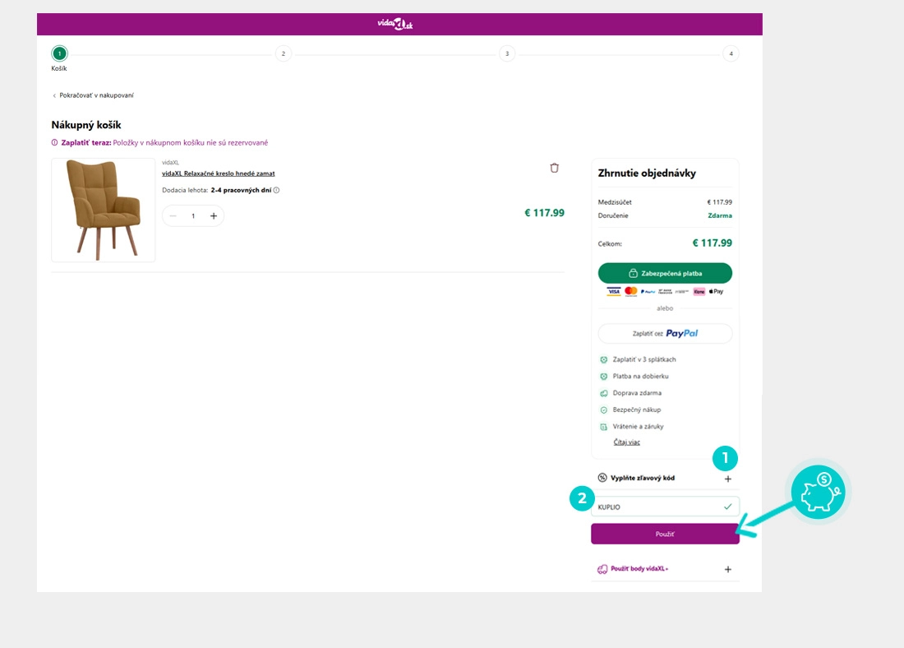This screenshot has height=648, width=904.
Task: Expand Vyplňte zľavový kód with plus
Action: click(x=727, y=479)
